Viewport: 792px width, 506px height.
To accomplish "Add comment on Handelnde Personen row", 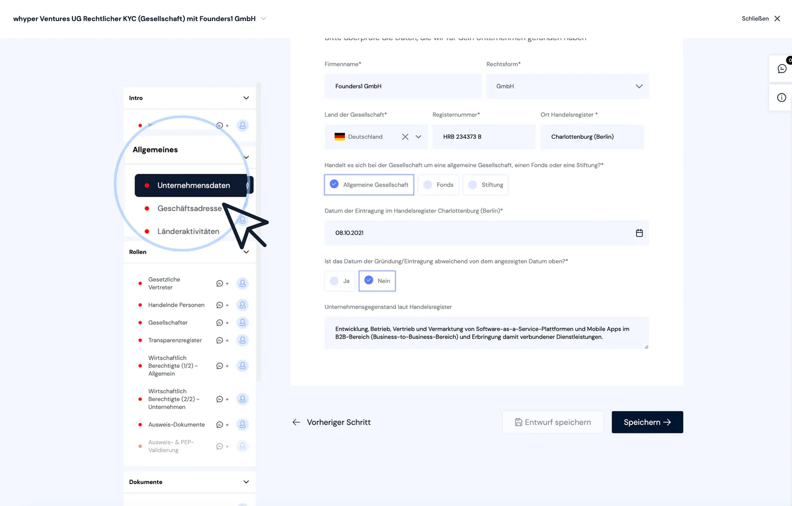I will click(222, 305).
